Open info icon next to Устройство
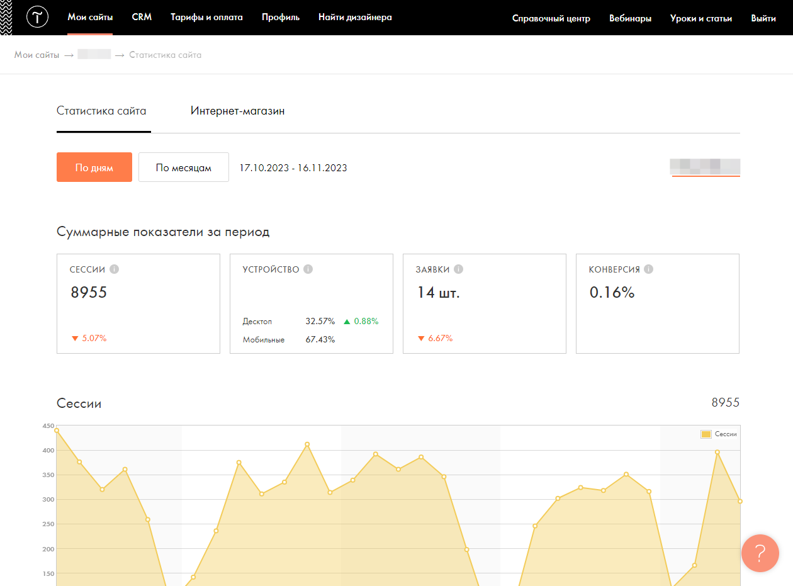Screen dimensions: 793x586 click(x=308, y=269)
